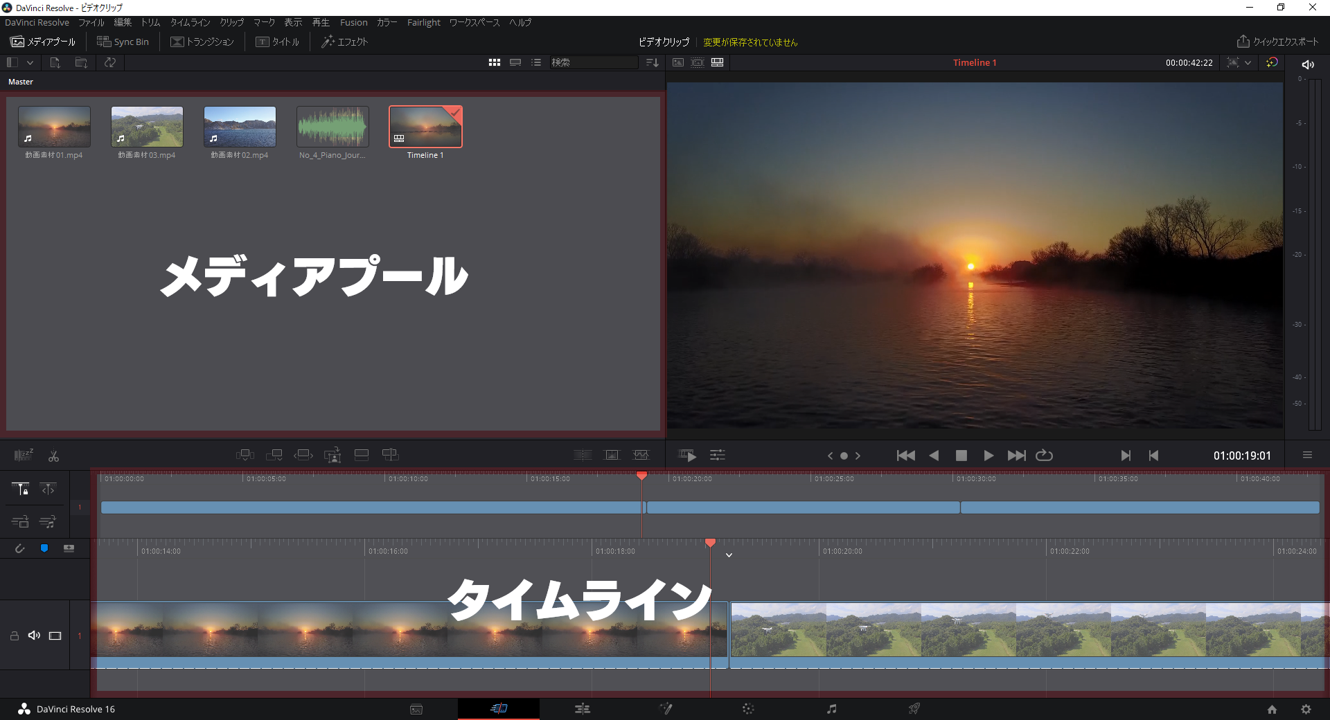Open the トランジション panel
Screen dimensions: 1330x720
click(202, 42)
